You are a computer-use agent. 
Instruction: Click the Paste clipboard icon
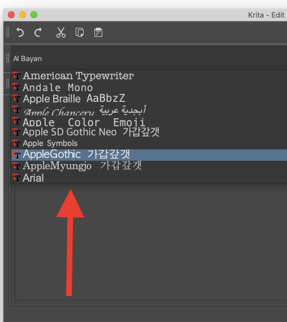pyautogui.click(x=98, y=32)
